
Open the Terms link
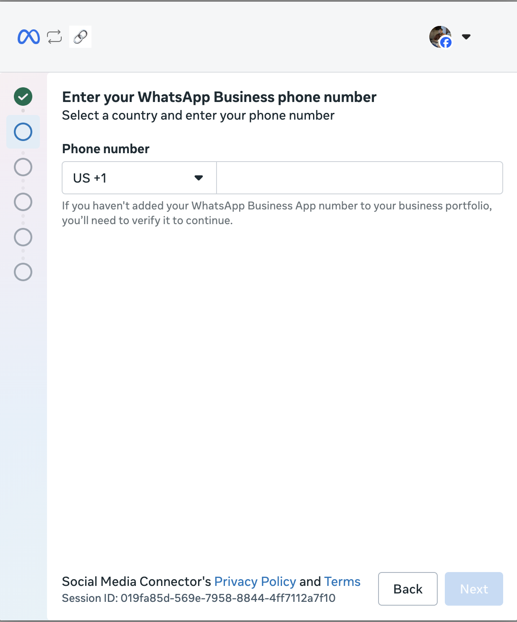pos(342,582)
